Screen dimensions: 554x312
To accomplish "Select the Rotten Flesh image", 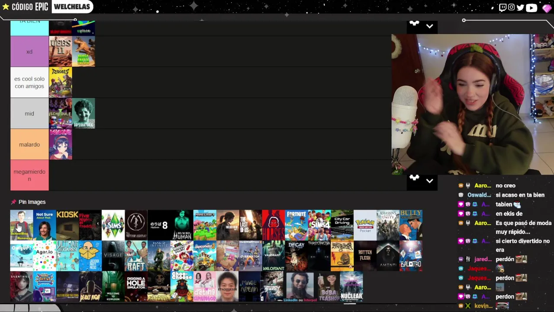I will (365, 256).
